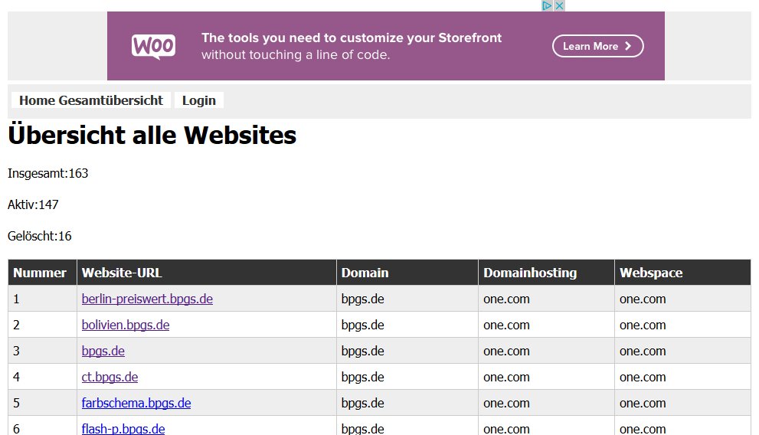Open the berlin-preiswert.bpgs.de link

147,299
